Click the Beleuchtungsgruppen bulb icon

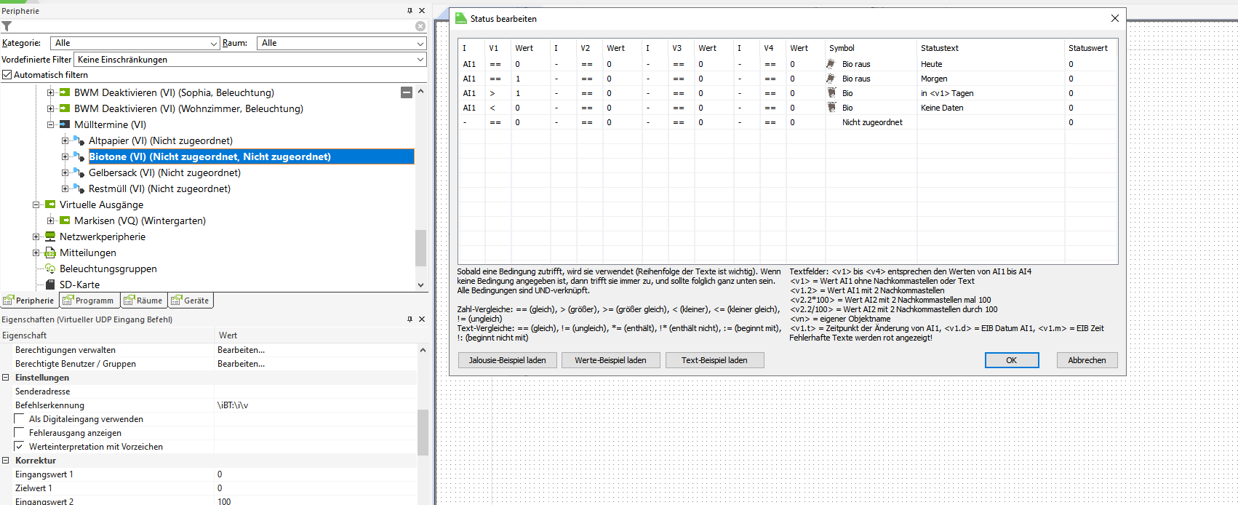[50, 269]
